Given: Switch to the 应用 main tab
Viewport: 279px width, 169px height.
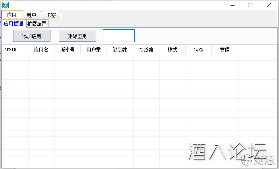Looking at the screenshot, I should (x=12, y=15).
